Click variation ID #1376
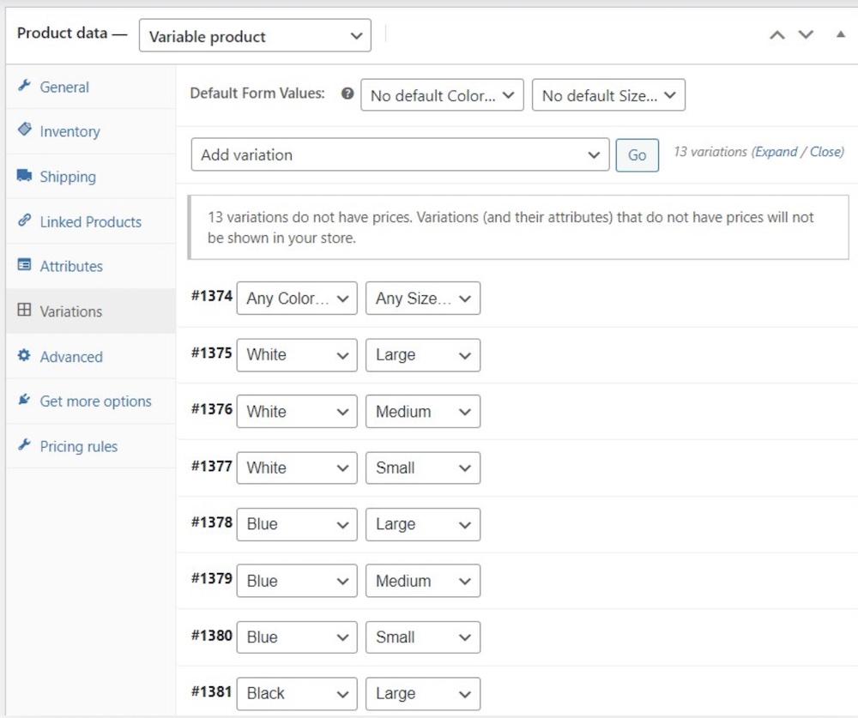858x718 pixels. click(212, 409)
